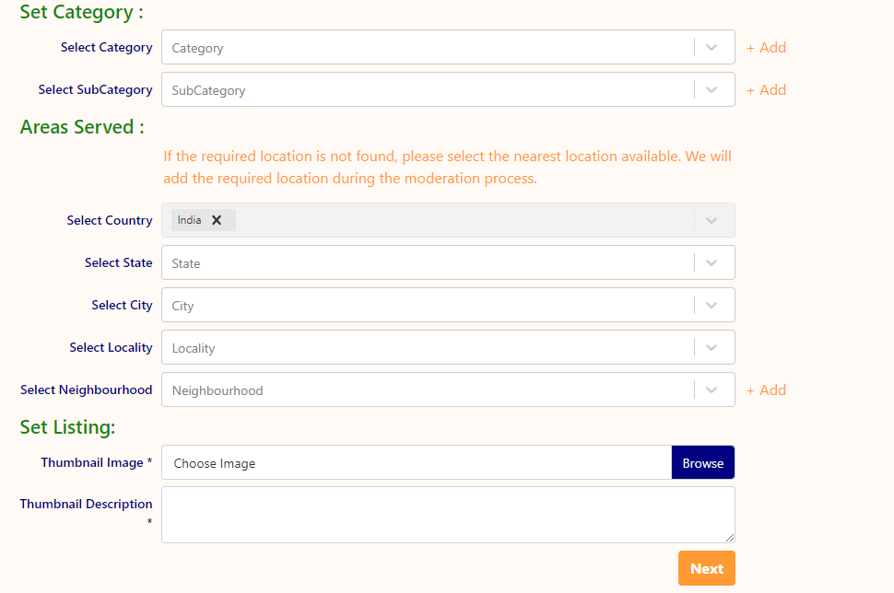
Task: Open the Country dropdown chevron
Action: (712, 221)
